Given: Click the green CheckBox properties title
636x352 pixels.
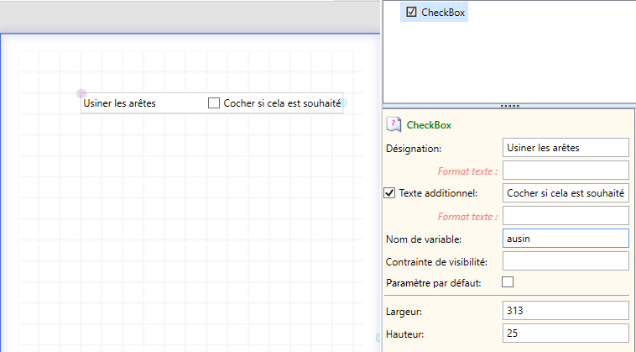Looking at the screenshot, I should 429,125.
